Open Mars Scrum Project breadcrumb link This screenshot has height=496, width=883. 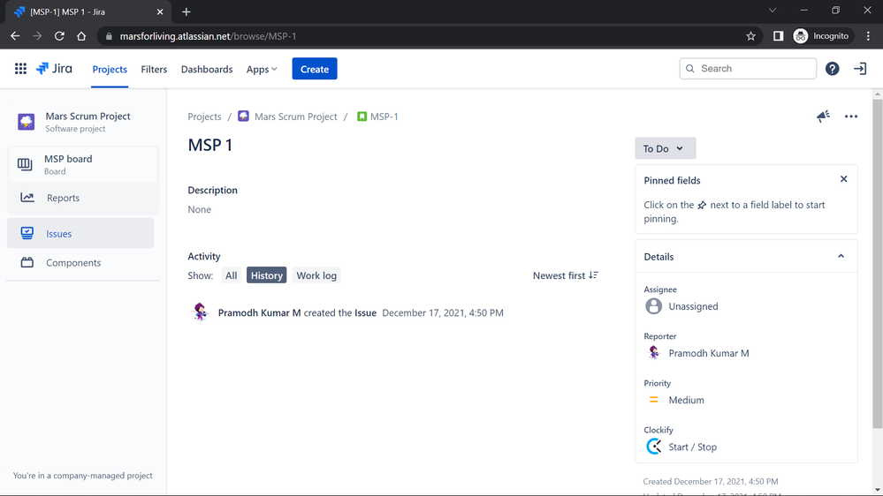tap(295, 116)
